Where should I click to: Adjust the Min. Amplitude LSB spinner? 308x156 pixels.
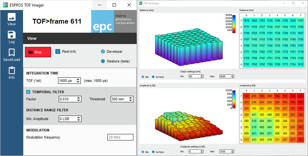[78, 119]
